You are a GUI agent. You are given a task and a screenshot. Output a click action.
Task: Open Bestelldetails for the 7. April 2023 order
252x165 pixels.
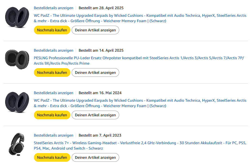pos(53,135)
